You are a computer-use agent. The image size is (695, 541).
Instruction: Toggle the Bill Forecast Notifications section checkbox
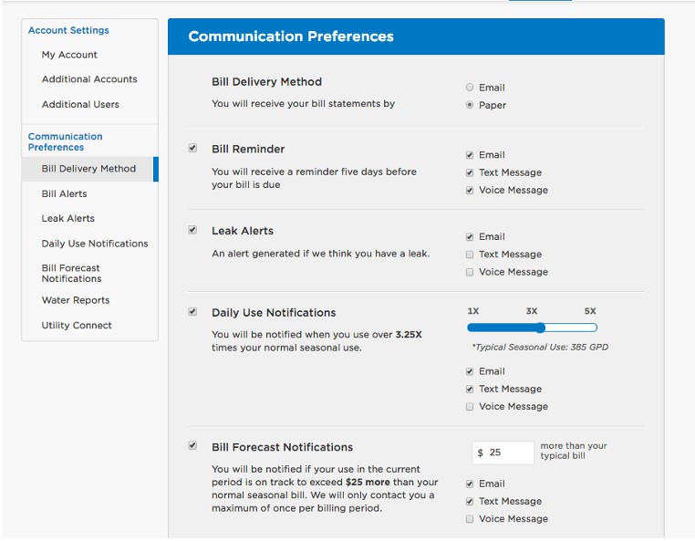tap(192, 445)
